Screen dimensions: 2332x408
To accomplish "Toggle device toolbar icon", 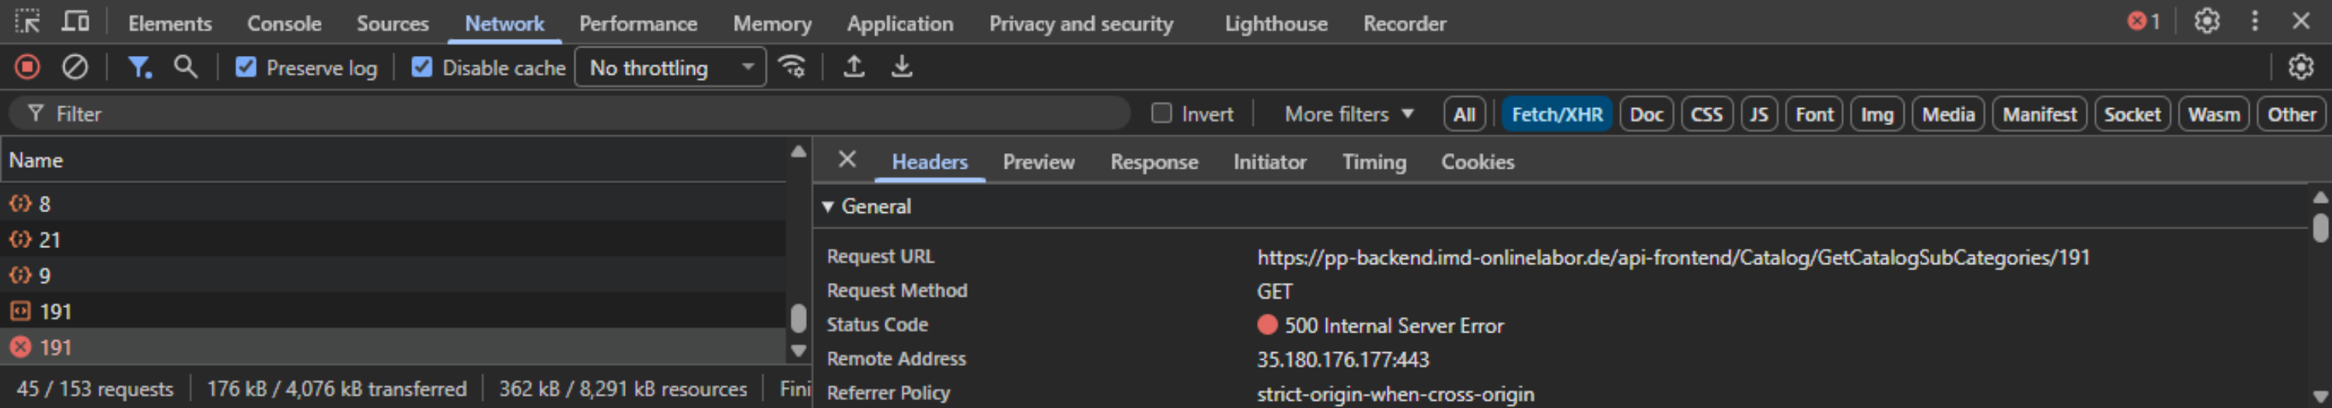I will click(x=75, y=22).
